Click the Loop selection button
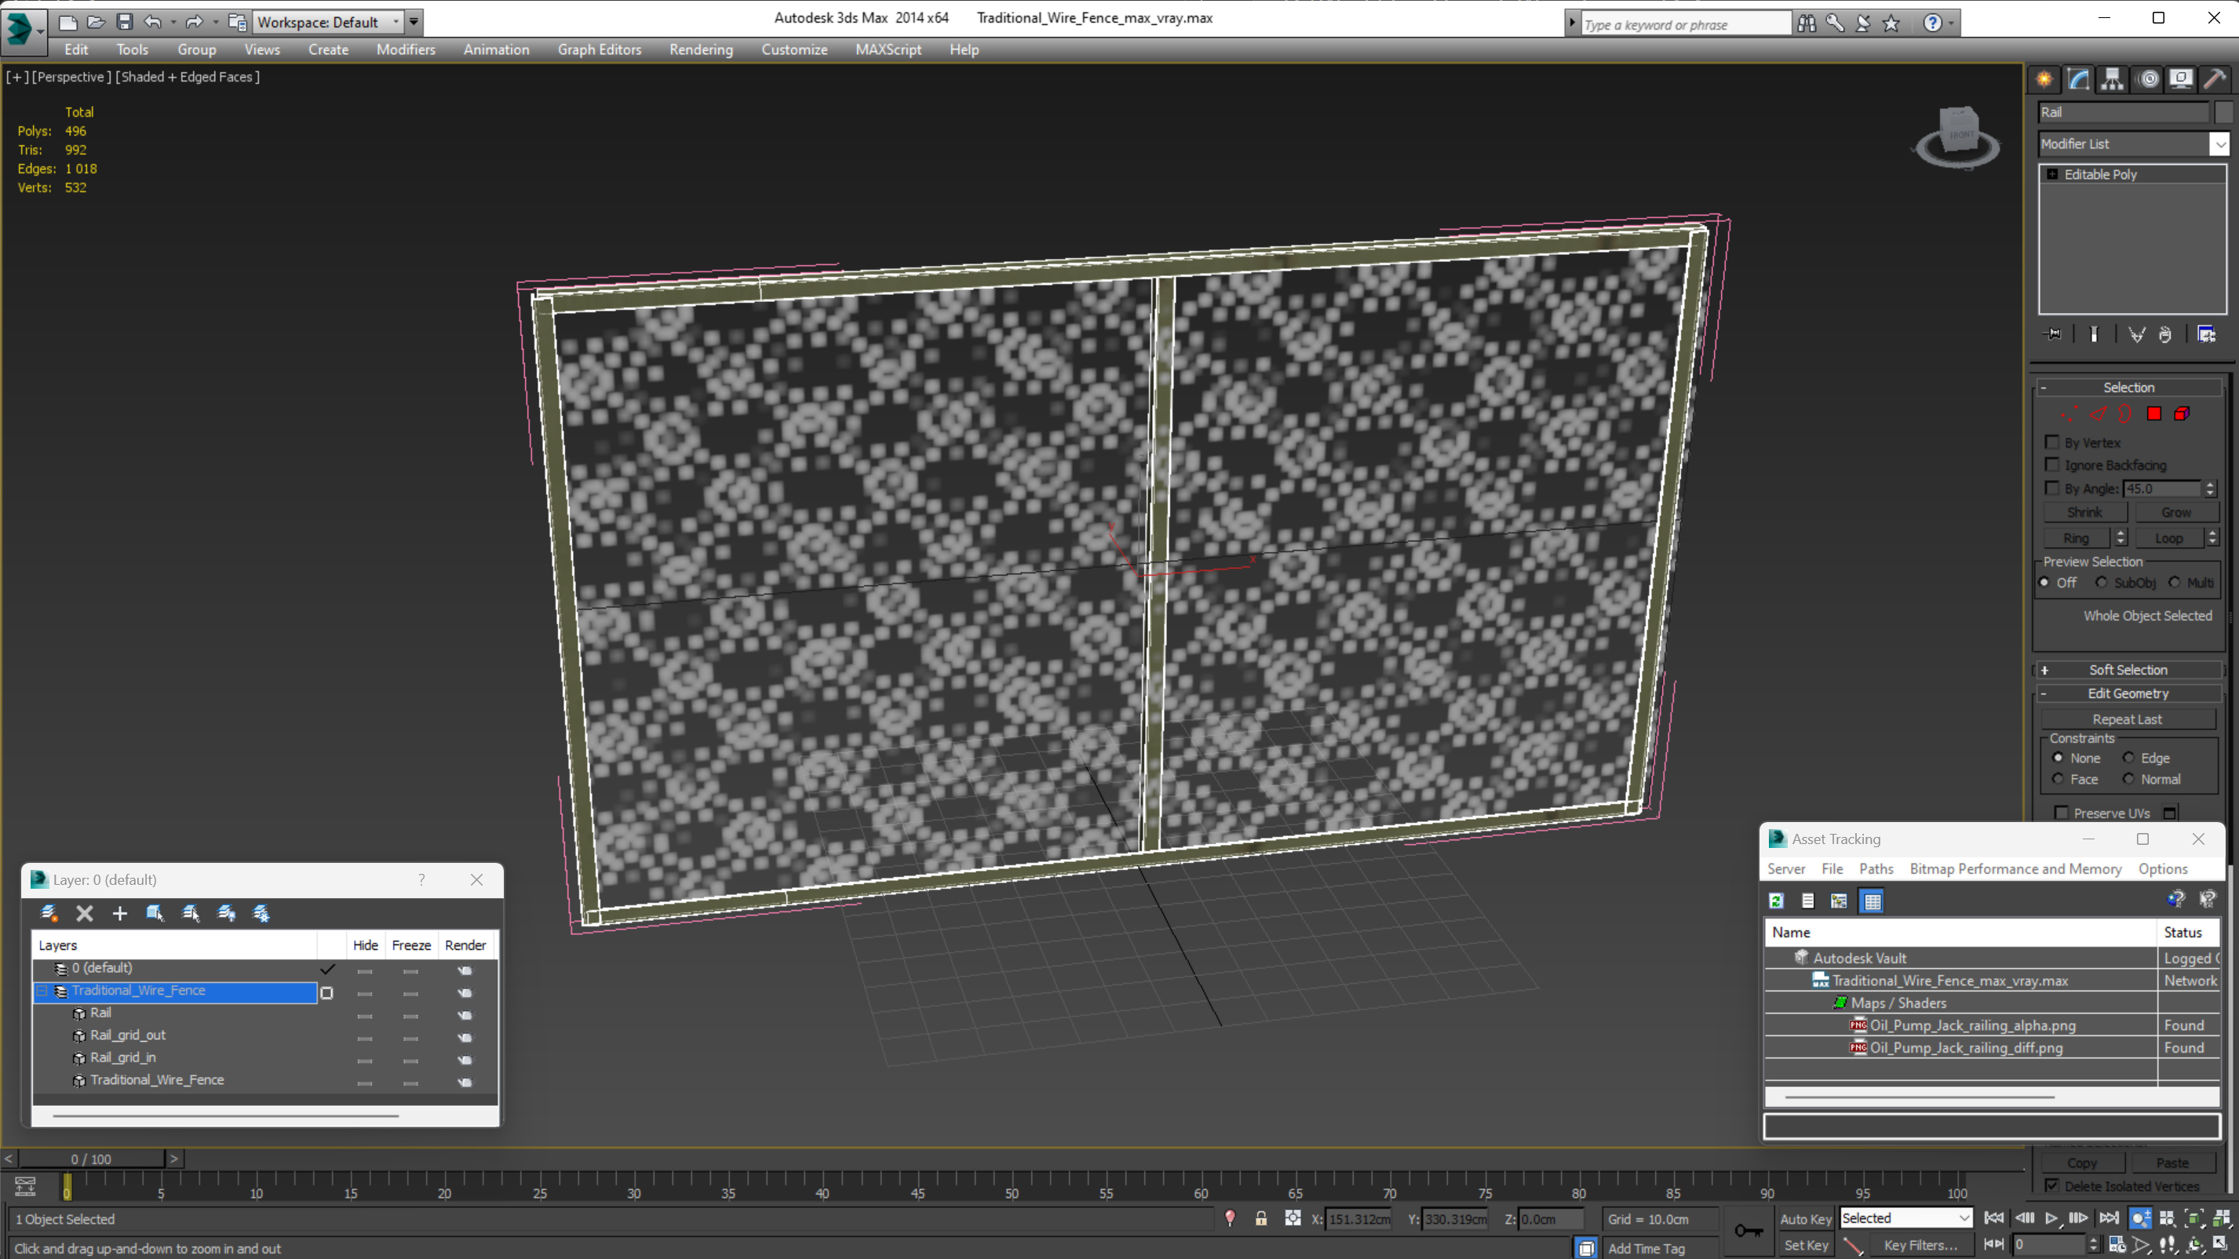Image resolution: width=2239 pixels, height=1259 pixels. 2169,538
